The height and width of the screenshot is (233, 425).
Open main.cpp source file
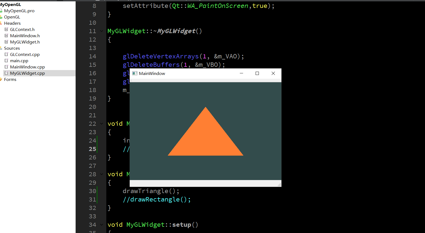pos(19,61)
